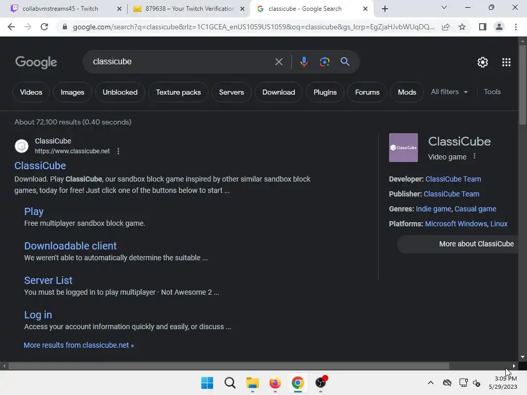This screenshot has width=527, height=395.
Task: Select the Plugins filter chip
Action: (325, 92)
